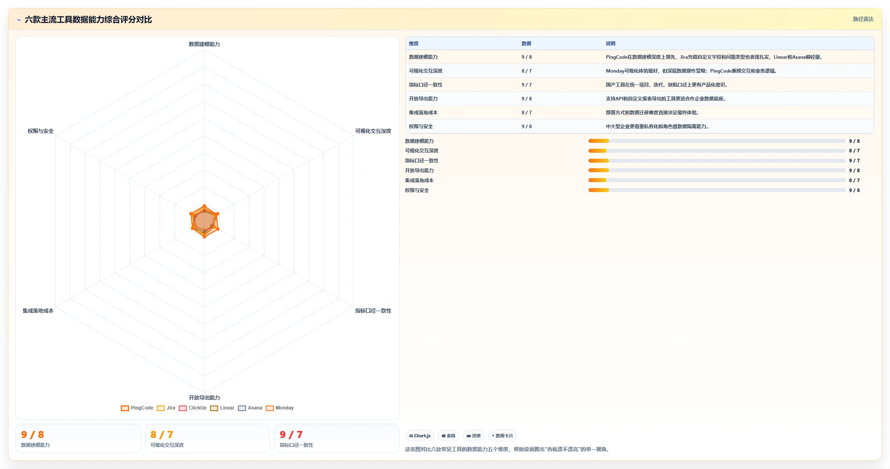The image size is (890, 469).
Task: Select the 可视化交互深度 table row label
Action: (426, 71)
